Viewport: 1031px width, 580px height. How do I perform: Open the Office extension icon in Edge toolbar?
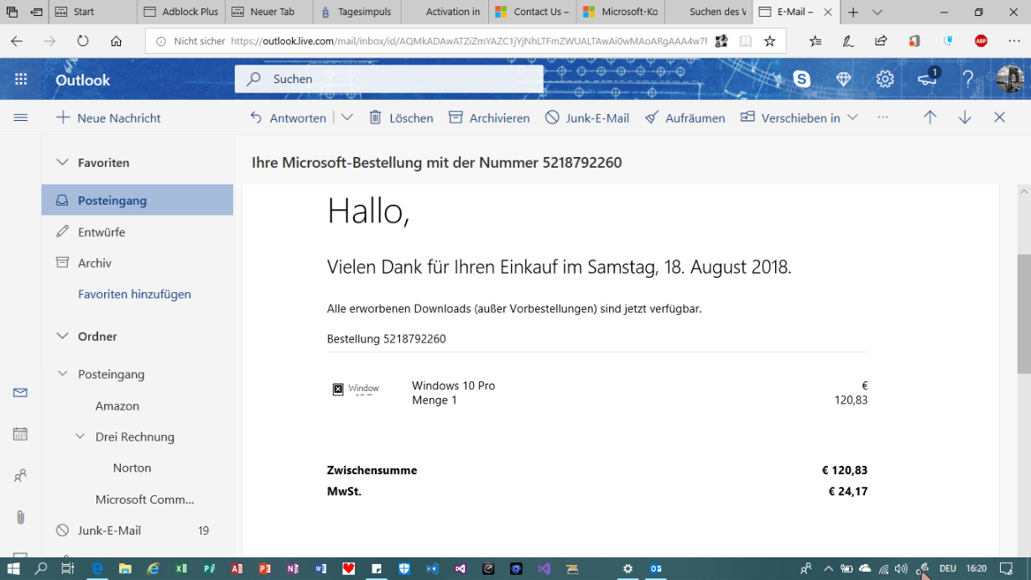(914, 40)
